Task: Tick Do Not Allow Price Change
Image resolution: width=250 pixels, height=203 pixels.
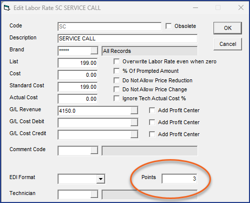Action: pyautogui.click(x=116, y=89)
